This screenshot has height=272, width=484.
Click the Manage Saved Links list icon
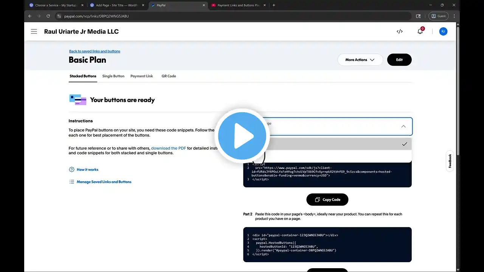point(71,182)
